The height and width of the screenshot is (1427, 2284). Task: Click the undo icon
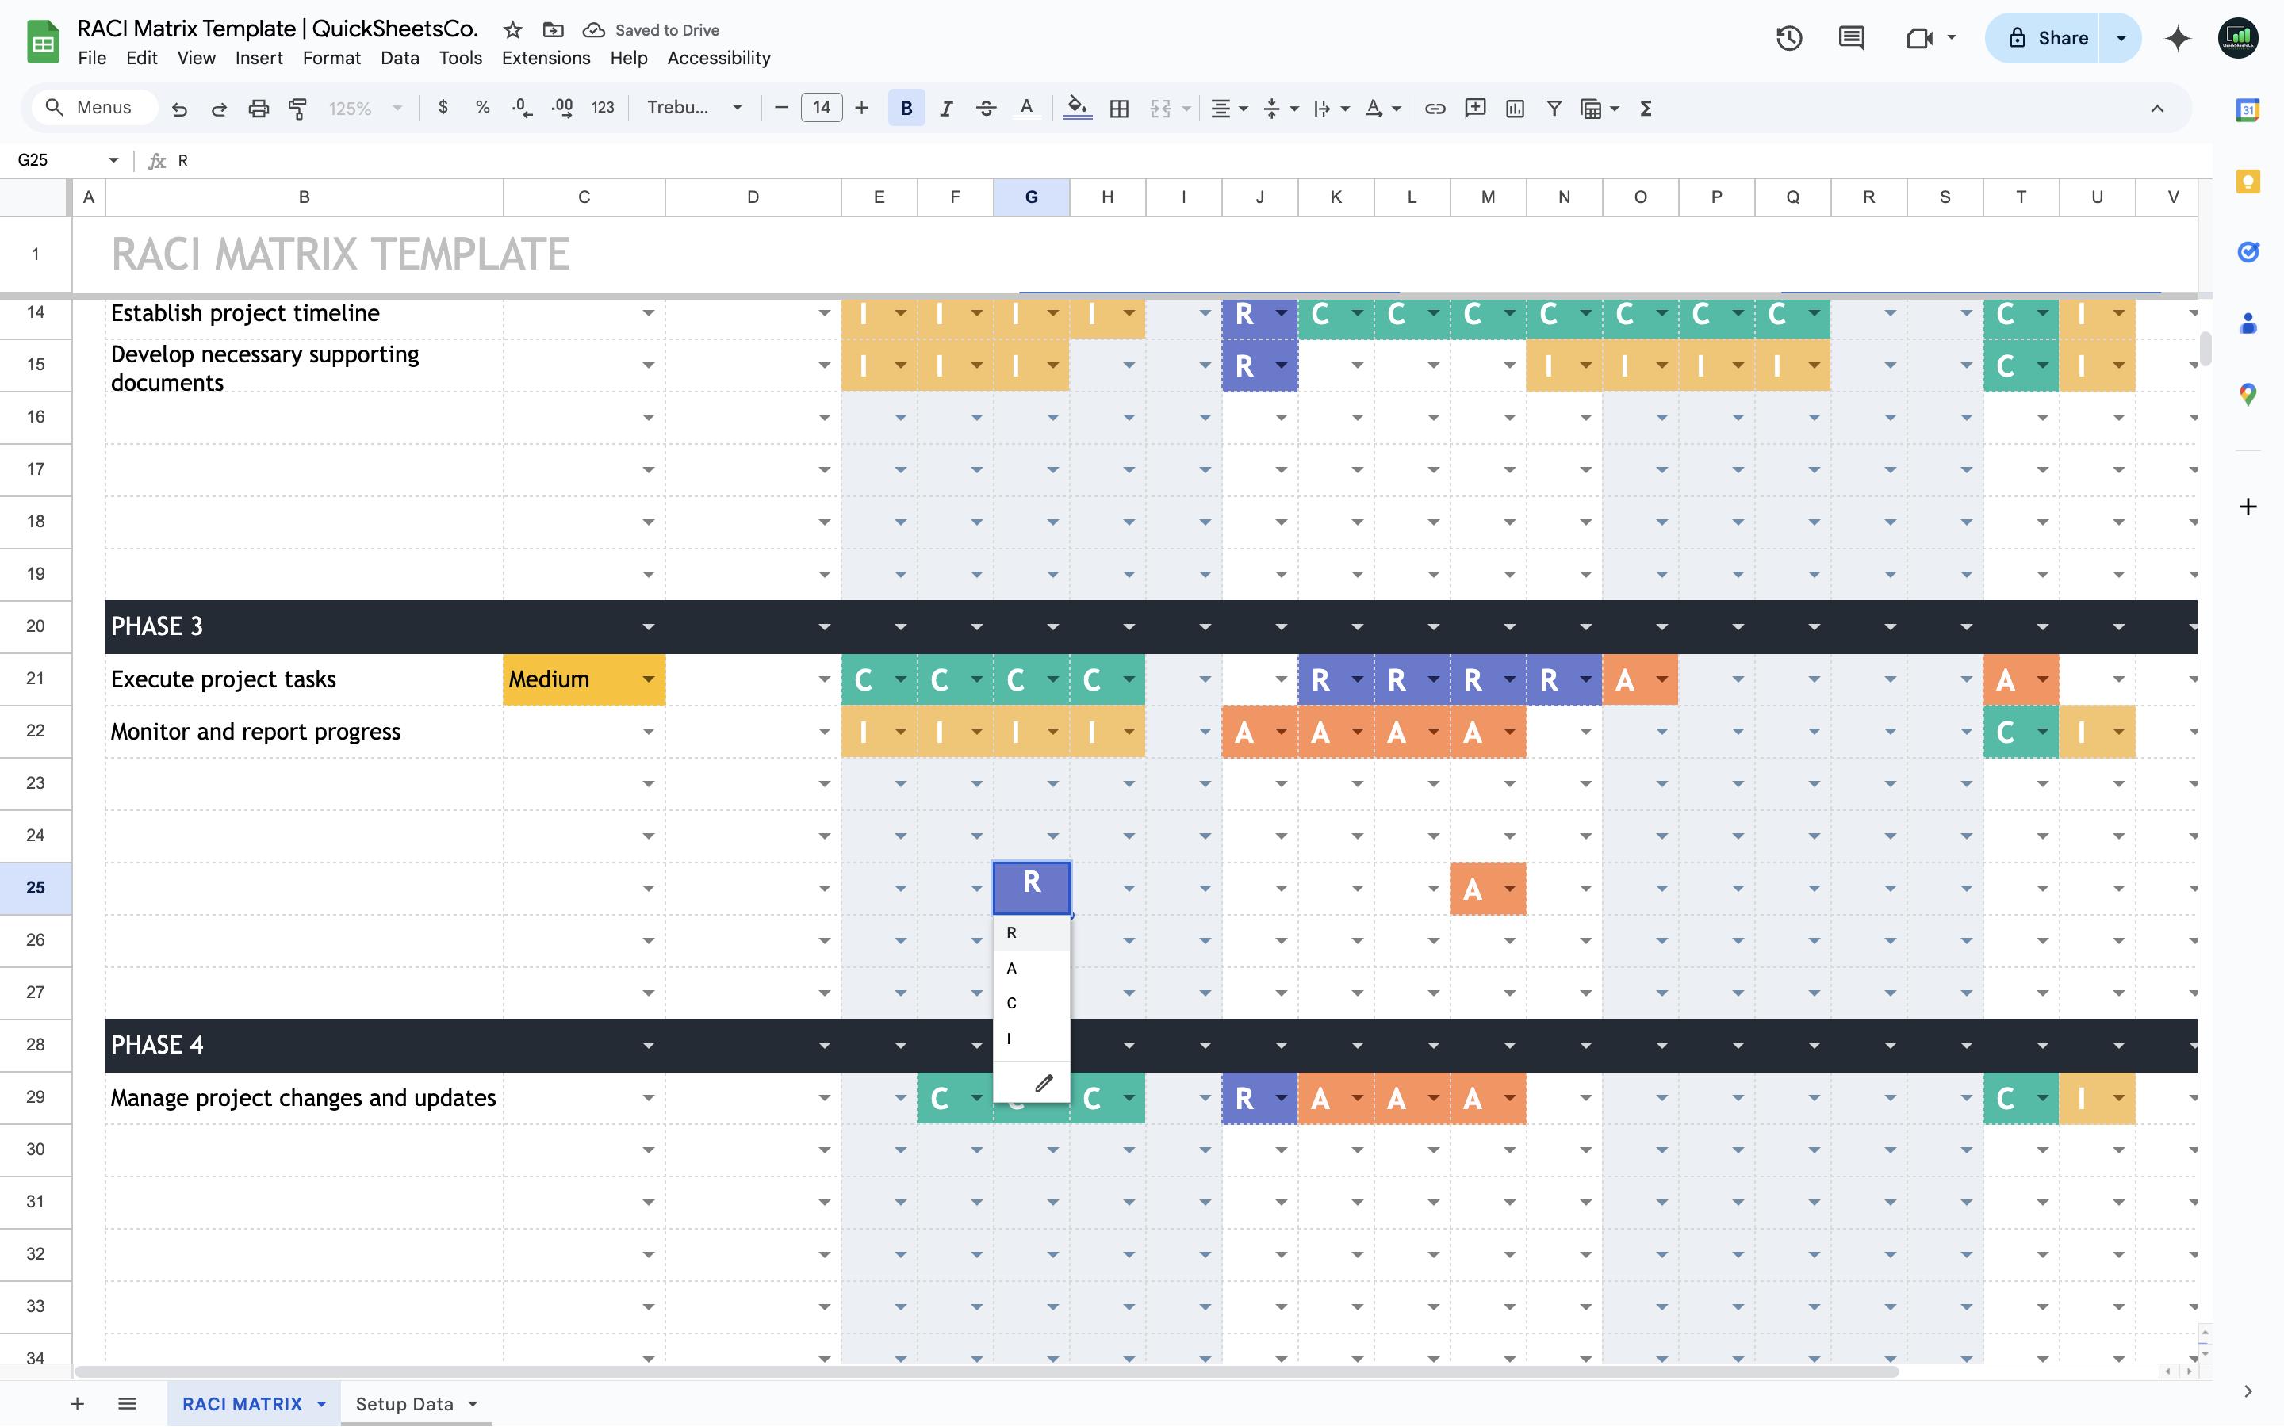point(179,107)
